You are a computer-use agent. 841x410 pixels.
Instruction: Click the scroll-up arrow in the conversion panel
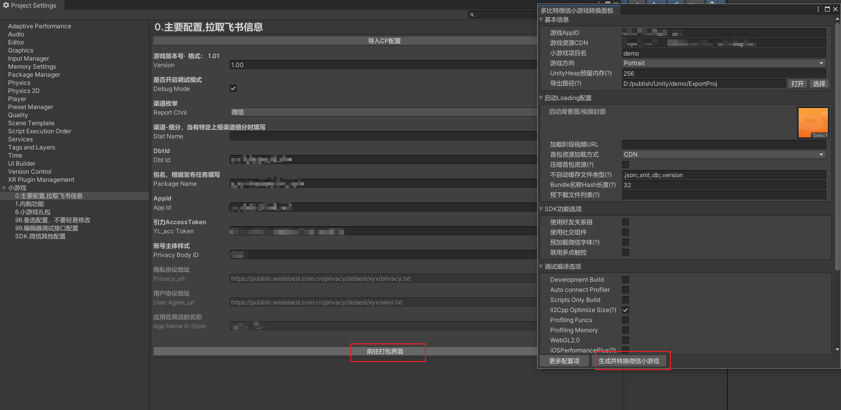click(x=837, y=19)
